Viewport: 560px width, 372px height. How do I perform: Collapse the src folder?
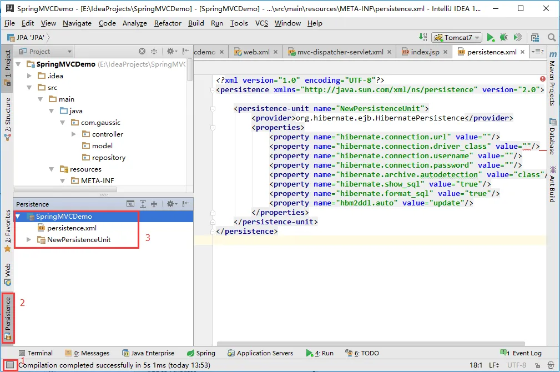coord(29,88)
